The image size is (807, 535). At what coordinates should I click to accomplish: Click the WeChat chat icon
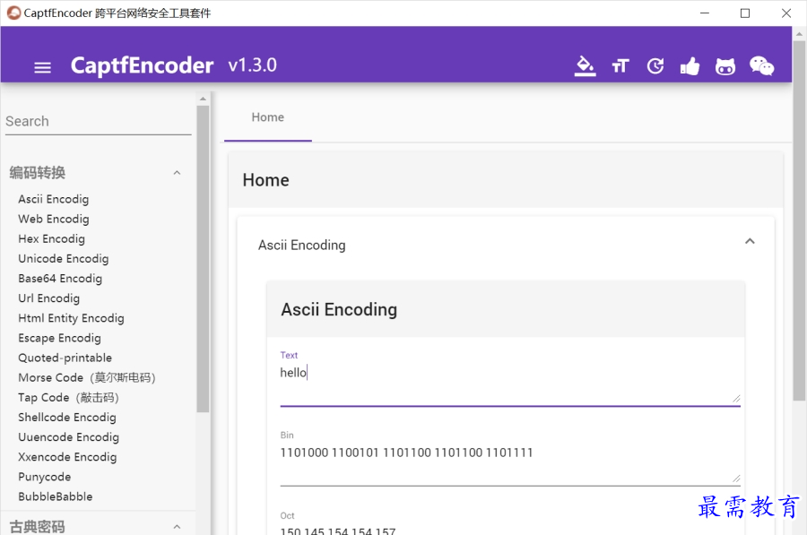tap(761, 65)
